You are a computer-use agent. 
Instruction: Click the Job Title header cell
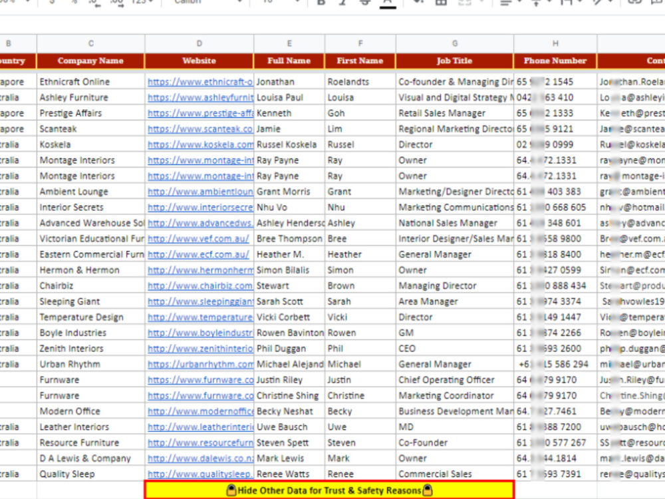[x=455, y=61]
